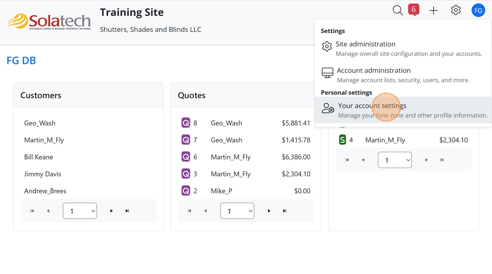
Task: Open customer Bill Keane
Action: pos(39,157)
